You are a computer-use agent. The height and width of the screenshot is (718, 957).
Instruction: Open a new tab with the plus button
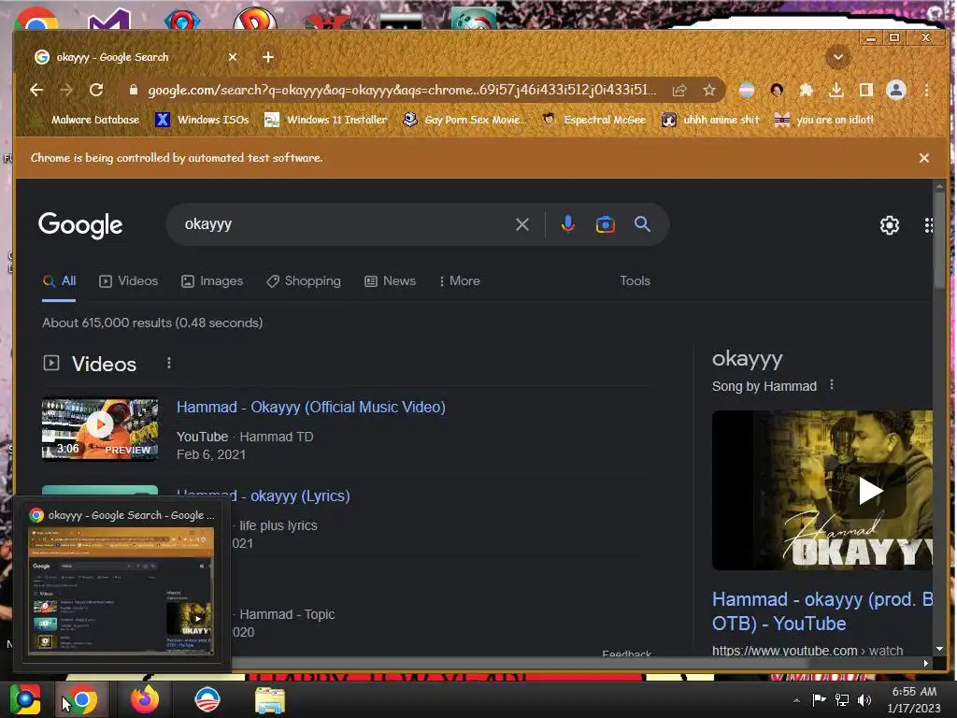point(268,57)
